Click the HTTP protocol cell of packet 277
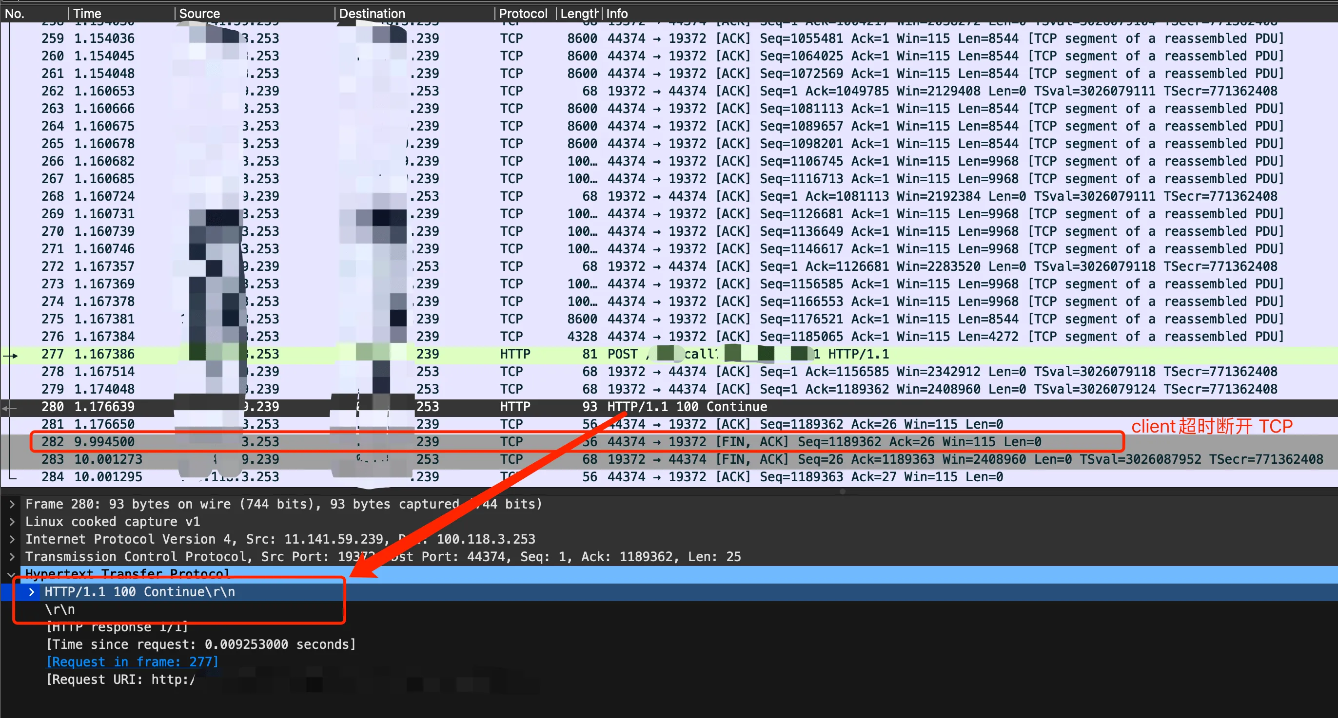Screen dimensions: 1338x718 515,354
